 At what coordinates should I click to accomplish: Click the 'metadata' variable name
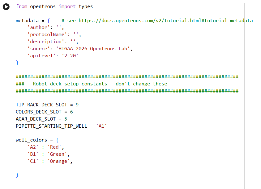point(27,21)
